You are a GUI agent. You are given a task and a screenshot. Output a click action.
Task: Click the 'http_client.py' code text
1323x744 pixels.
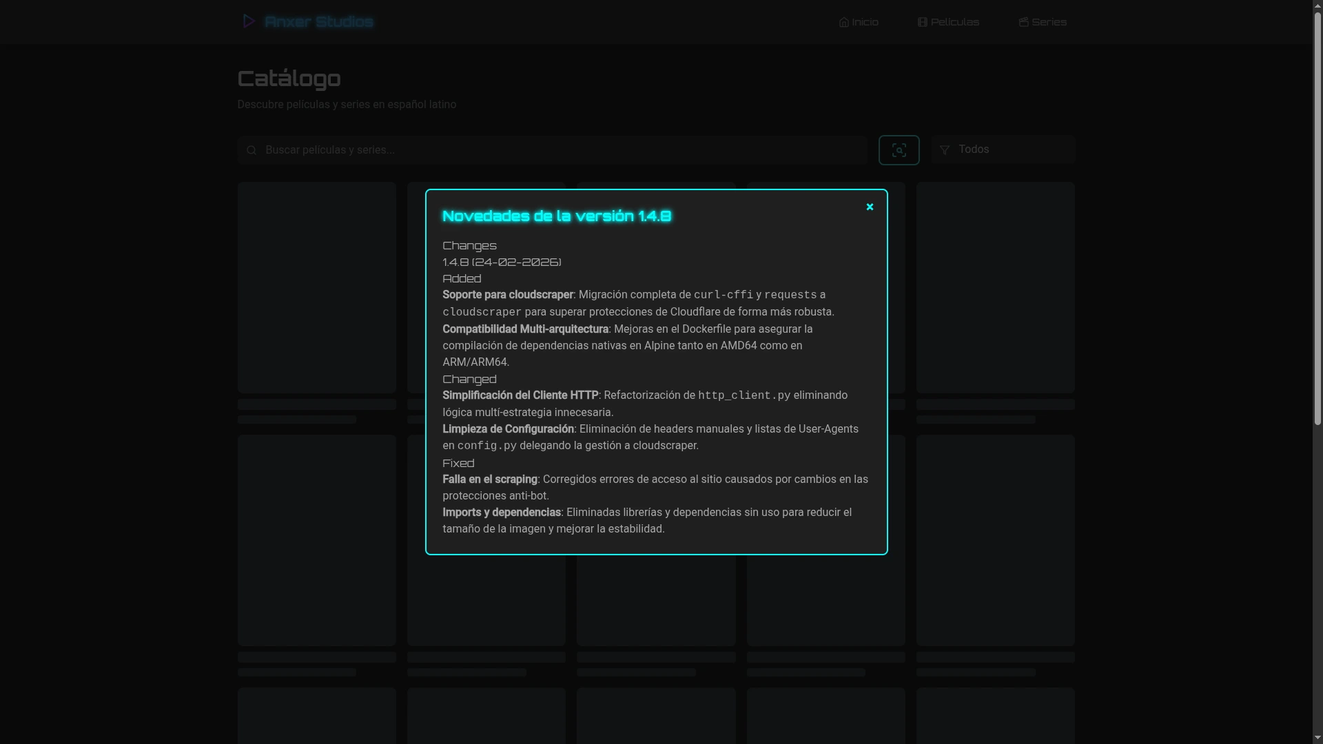pos(744,395)
